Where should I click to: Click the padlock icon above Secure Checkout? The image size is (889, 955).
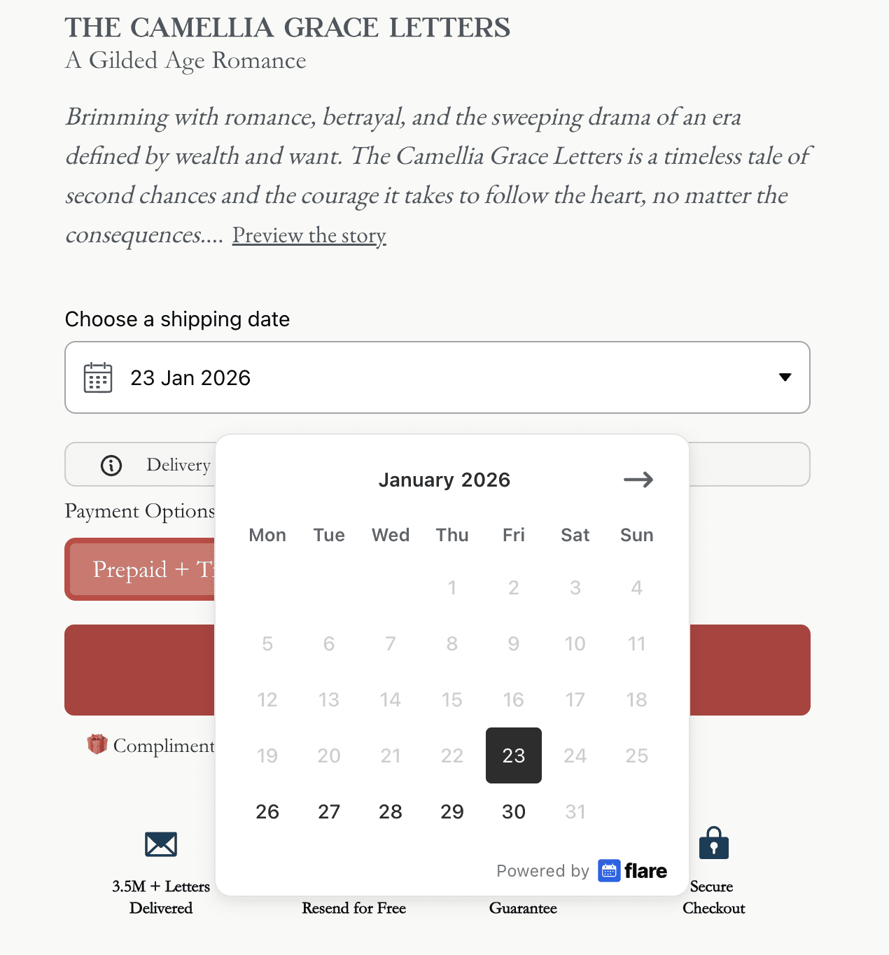click(713, 843)
